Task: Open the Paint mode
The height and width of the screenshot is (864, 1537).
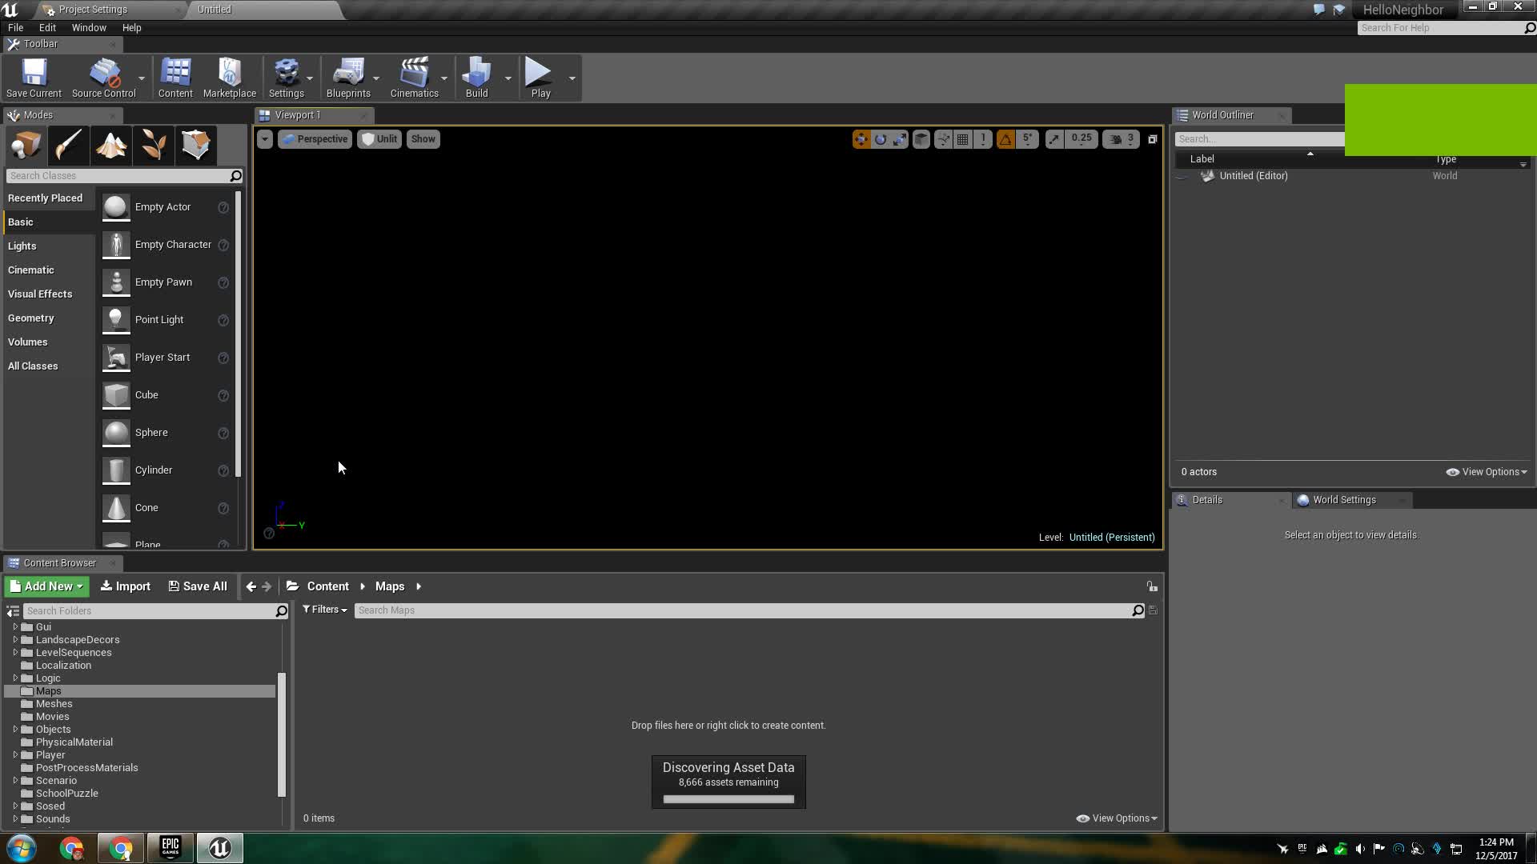Action: point(68,145)
